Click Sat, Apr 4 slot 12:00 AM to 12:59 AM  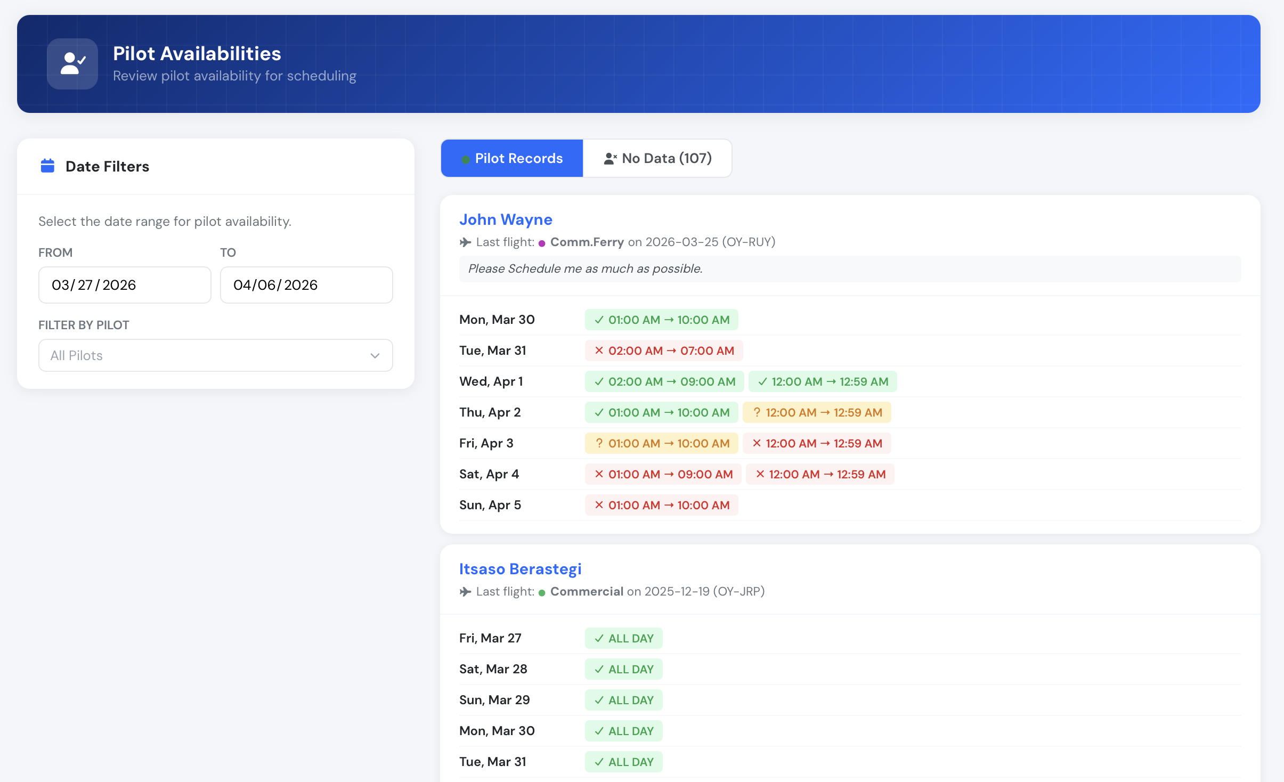pos(820,474)
